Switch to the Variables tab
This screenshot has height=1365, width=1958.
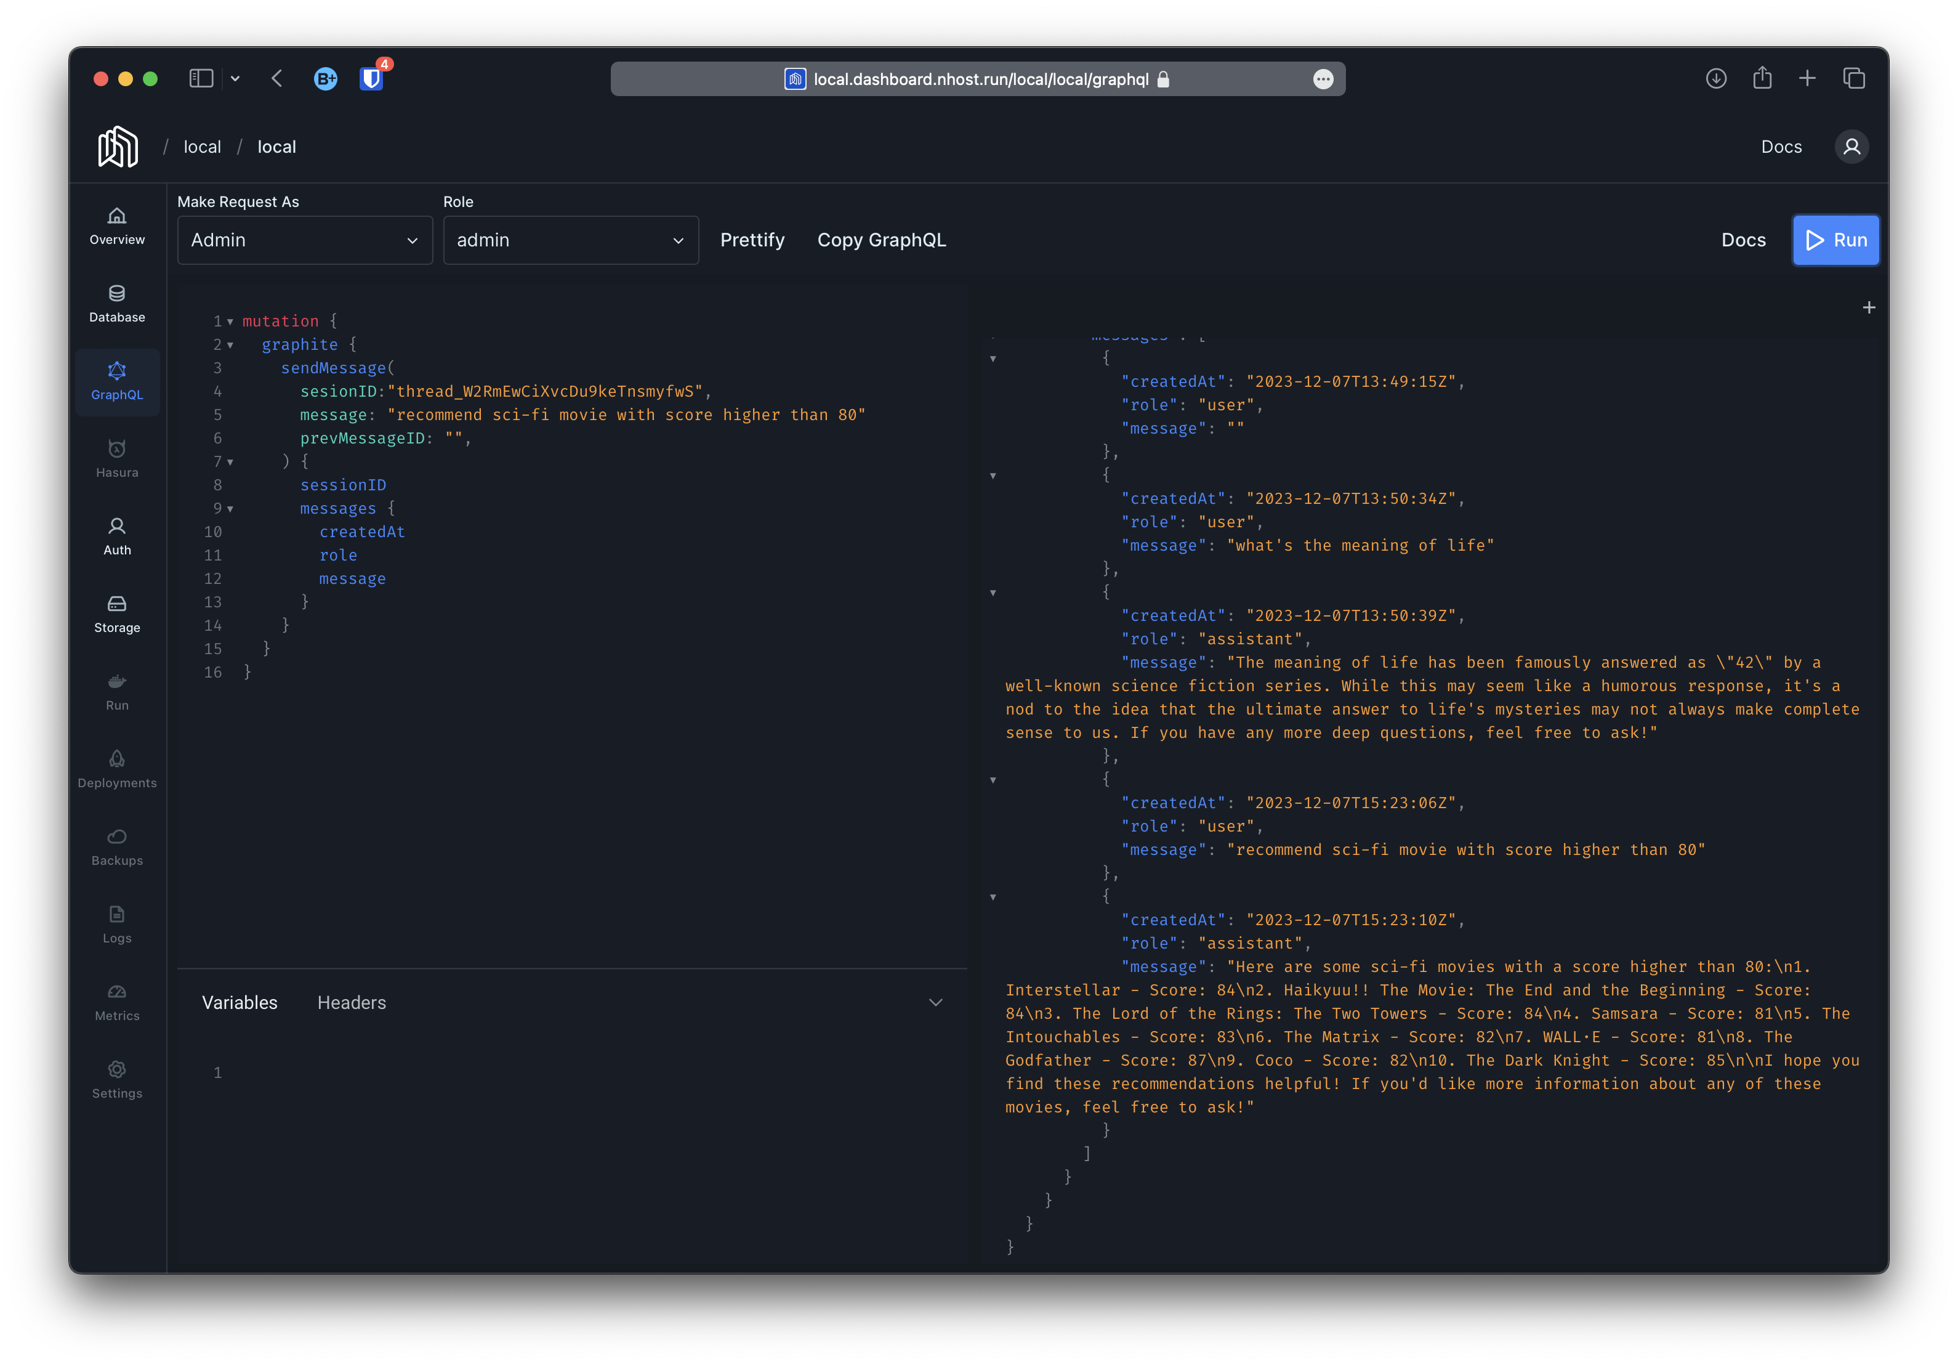point(240,1002)
